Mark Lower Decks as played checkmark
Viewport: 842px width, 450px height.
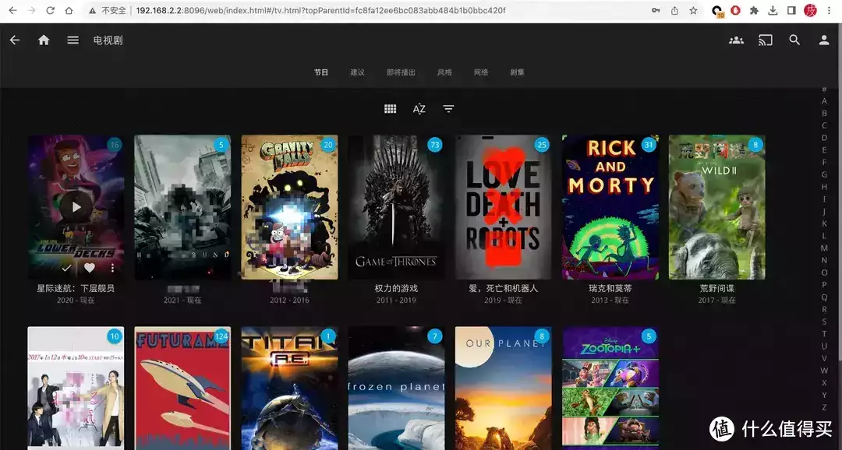pos(66,268)
